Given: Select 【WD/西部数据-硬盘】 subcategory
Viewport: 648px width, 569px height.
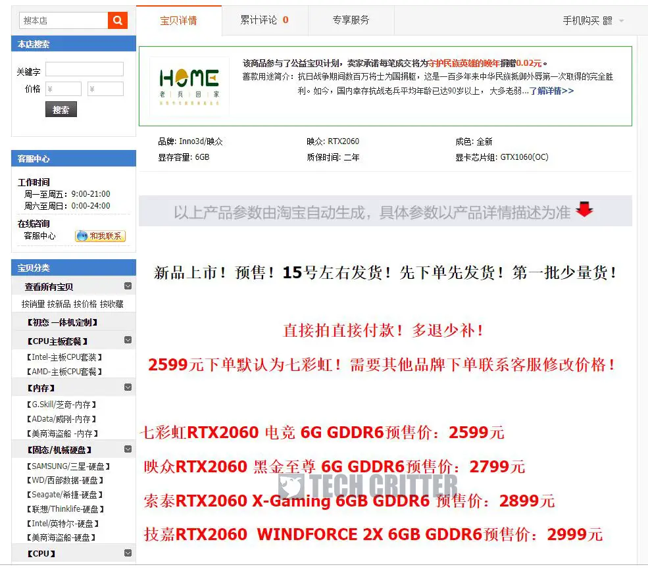Looking at the screenshot, I should click(x=65, y=480).
